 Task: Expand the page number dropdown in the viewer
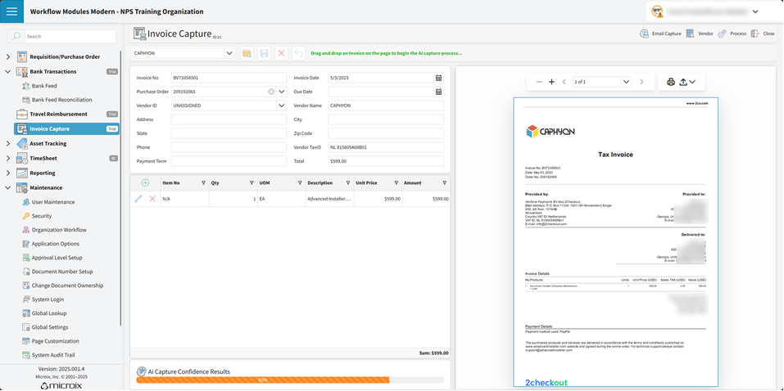pyautogui.click(x=626, y=82)
